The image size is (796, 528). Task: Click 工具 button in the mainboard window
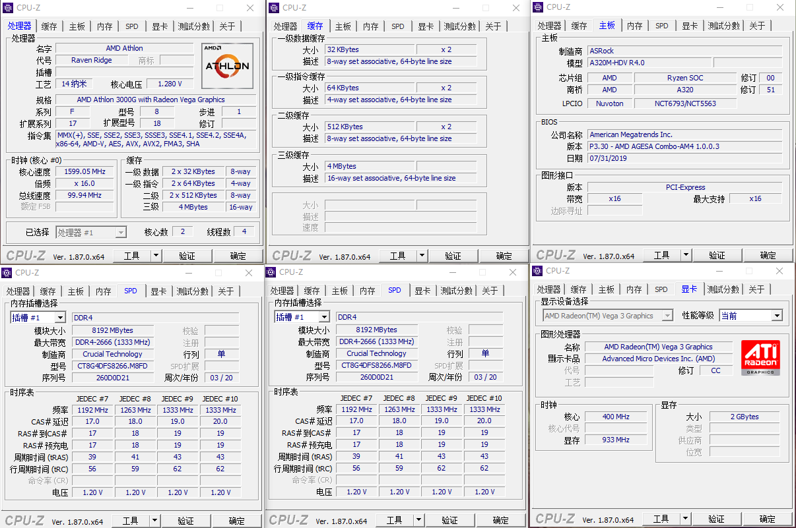[662, 255]
